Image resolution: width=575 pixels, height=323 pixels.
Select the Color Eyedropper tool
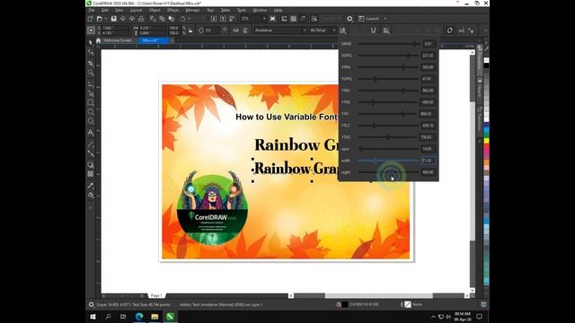[x=91, y=186]
